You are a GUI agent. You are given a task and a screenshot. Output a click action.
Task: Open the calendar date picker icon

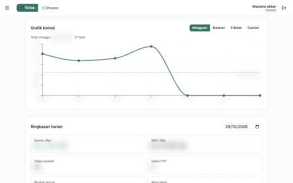(x=257, y=127)
